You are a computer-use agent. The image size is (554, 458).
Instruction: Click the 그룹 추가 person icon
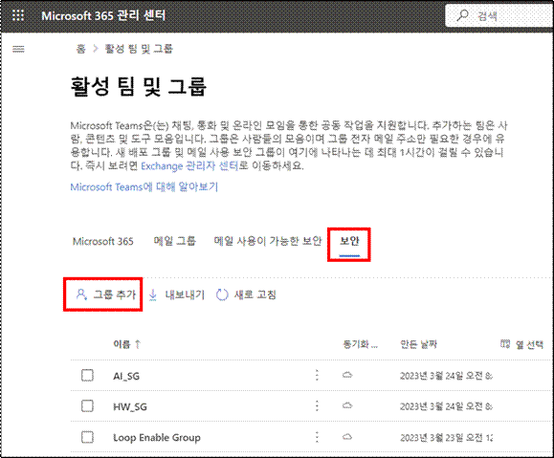(x=81, y=294)
